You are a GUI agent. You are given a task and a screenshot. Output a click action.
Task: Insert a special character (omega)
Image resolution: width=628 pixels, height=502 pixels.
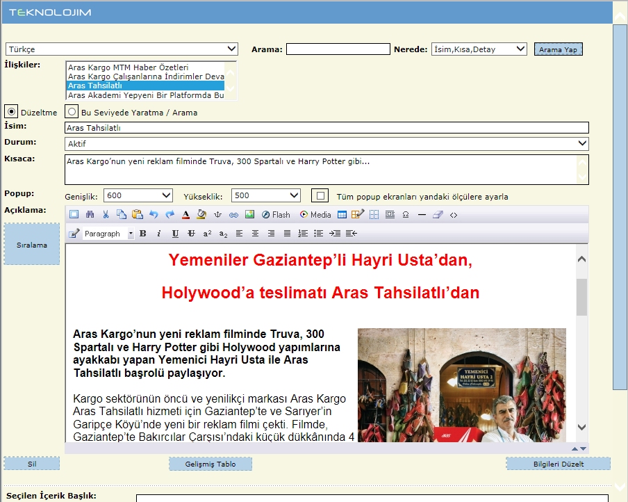pyautogui.click(x=405, y=215)
